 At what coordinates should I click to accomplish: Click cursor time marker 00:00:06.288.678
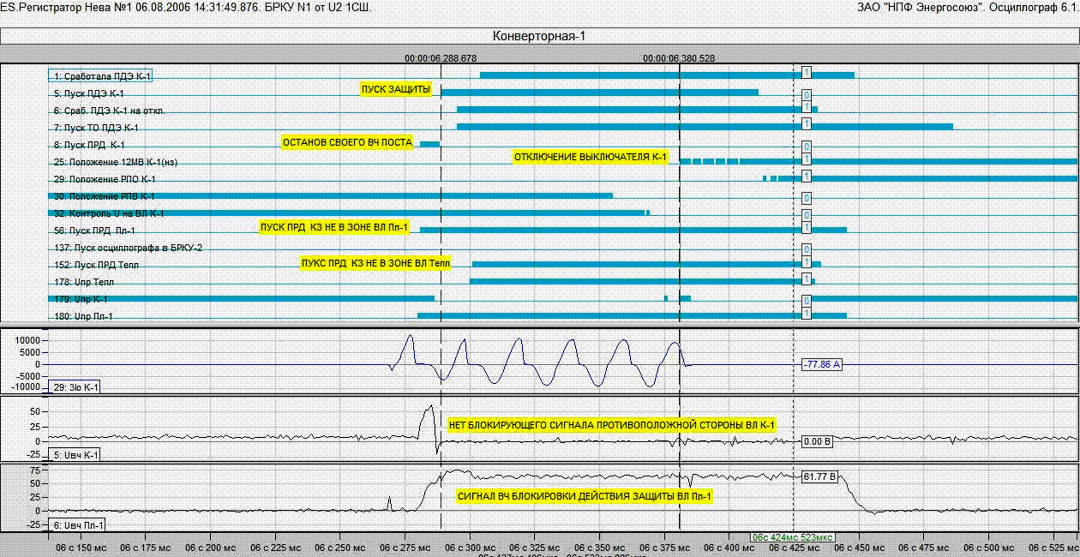pos(441,58)
